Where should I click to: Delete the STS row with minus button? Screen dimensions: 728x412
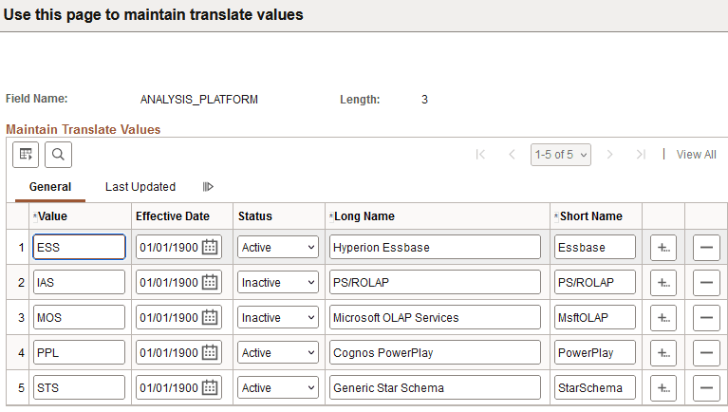point(706,387)
